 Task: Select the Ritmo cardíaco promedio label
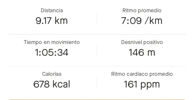coord(142,74)
